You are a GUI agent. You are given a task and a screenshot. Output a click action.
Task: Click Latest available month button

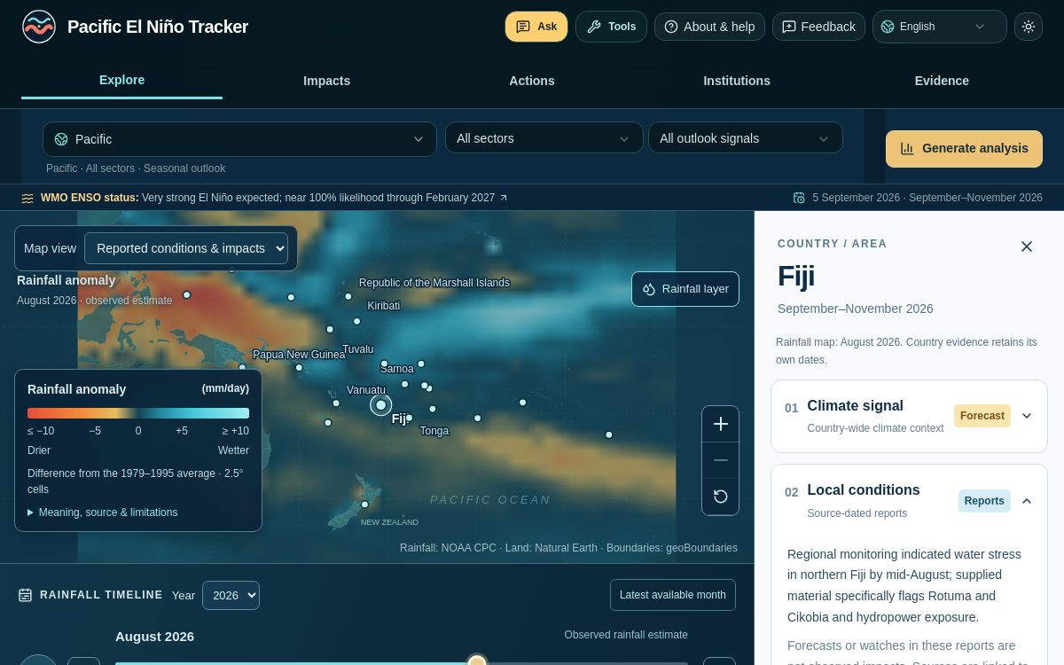pos(673,595)
